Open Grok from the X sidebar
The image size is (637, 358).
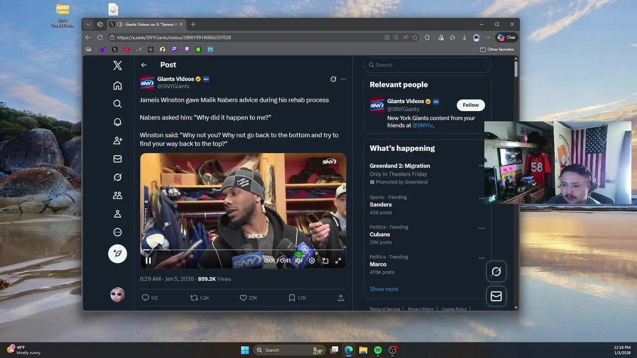point(117,178)
